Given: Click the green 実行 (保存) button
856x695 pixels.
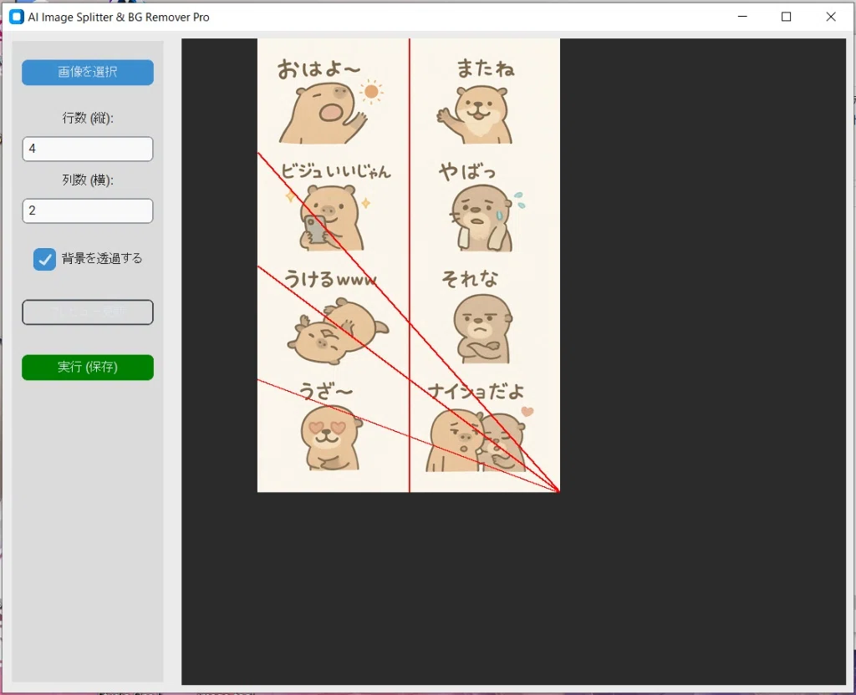Looking at the screenshot, I should pos(87,368).
